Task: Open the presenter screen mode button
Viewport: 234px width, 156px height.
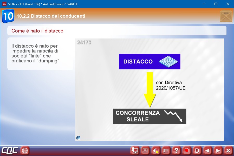Action: 135,150
